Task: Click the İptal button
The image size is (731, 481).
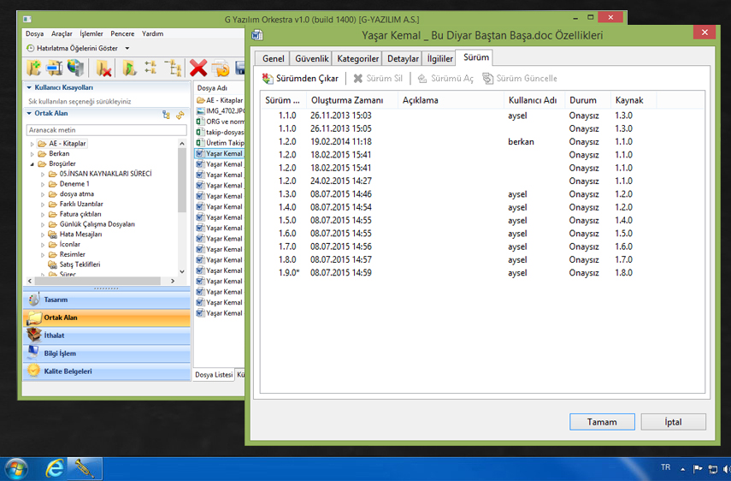Action: pyautogui.click(x=673, y=422)
